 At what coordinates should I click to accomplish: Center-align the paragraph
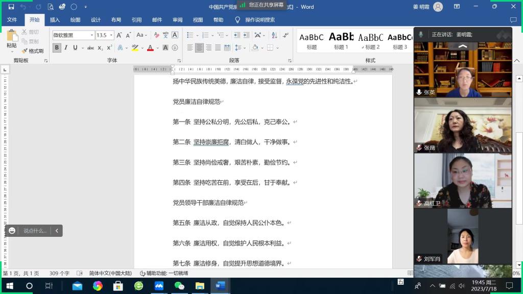tap(199, 48)
